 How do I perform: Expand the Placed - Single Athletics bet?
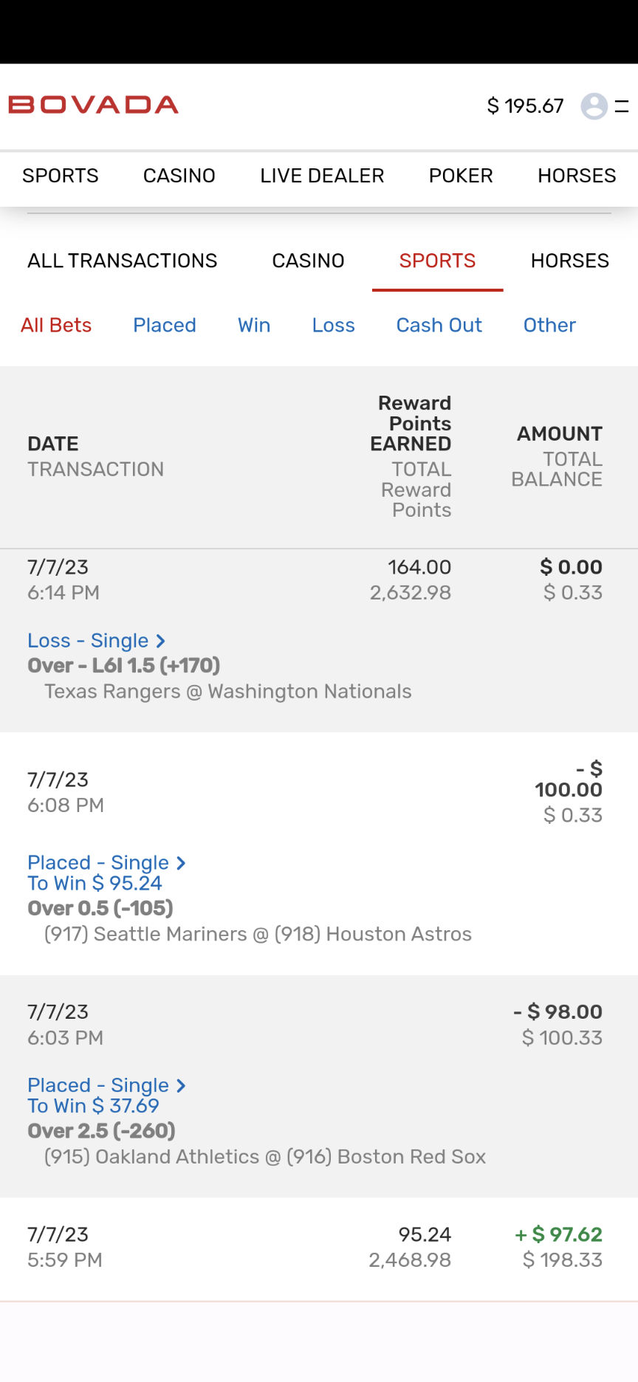pyautogui.click(x=106, y=1085)
